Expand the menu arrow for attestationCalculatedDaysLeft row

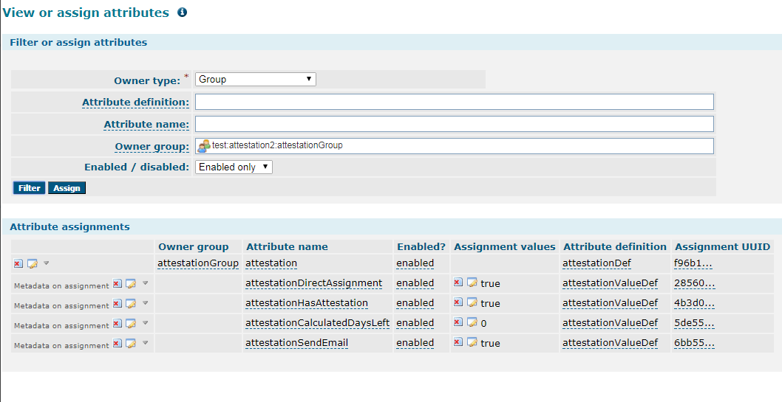click(145, 322)
